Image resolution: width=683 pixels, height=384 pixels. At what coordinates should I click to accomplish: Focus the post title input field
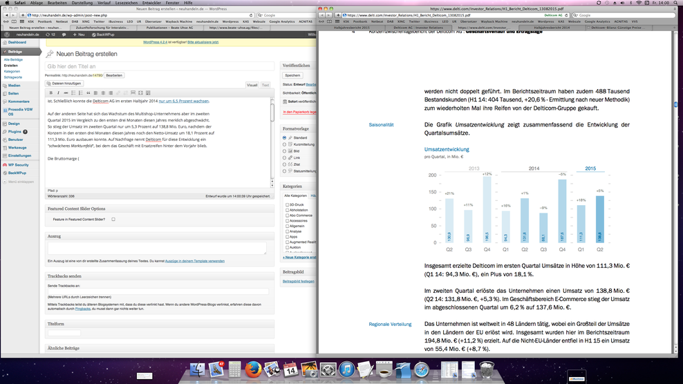[x=160, y=66]
